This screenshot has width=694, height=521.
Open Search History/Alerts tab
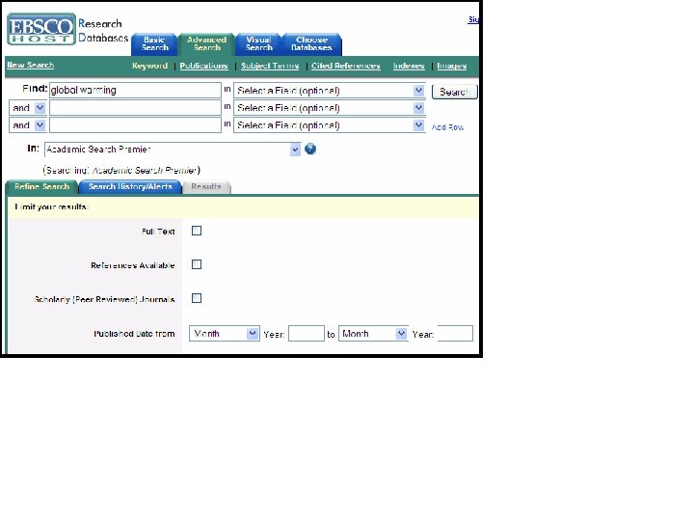130,187
